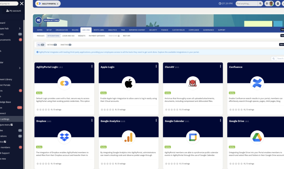Open the calendar icon in the top bar
Viewport: 284px width, 169px height.
[x=278, y=4]
